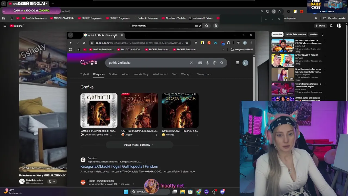Viewport: 348px width, 196px height.
Task: Open Gothic II Complete Classic Allegro thumbnail
Action: [x=139, y=110]
